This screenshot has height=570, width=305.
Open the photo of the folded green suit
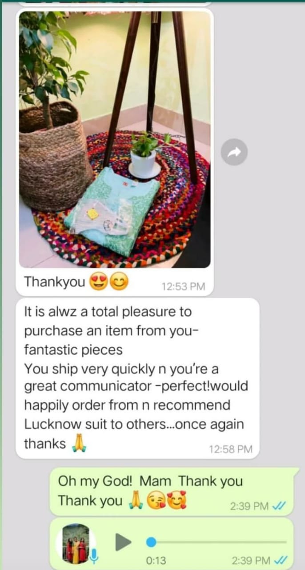115,139
